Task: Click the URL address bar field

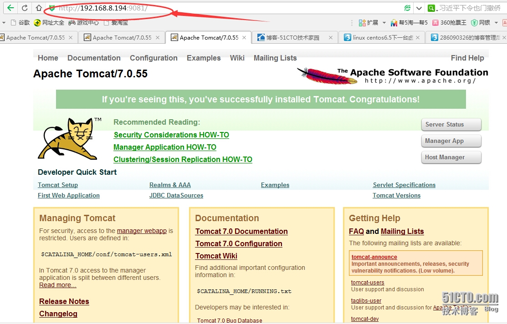Action: (x=228, y=8)
